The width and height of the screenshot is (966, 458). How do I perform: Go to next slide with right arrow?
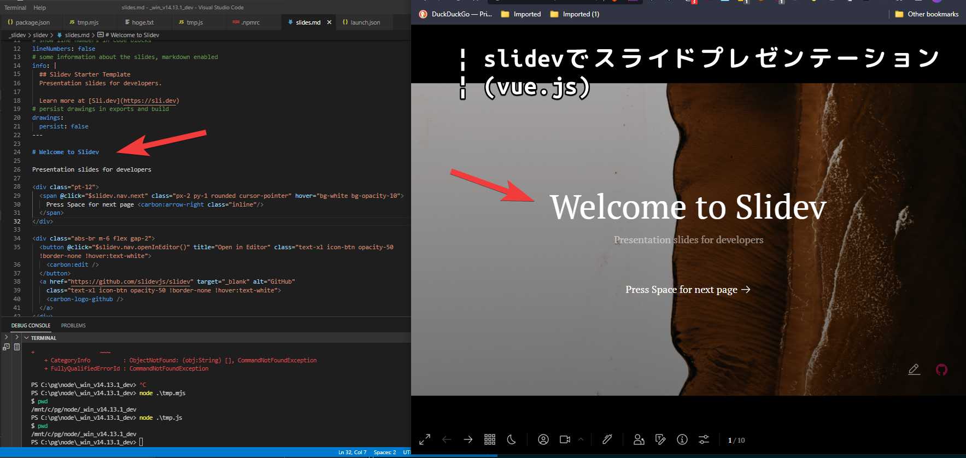pyautogui.click(x=468, y=439)
